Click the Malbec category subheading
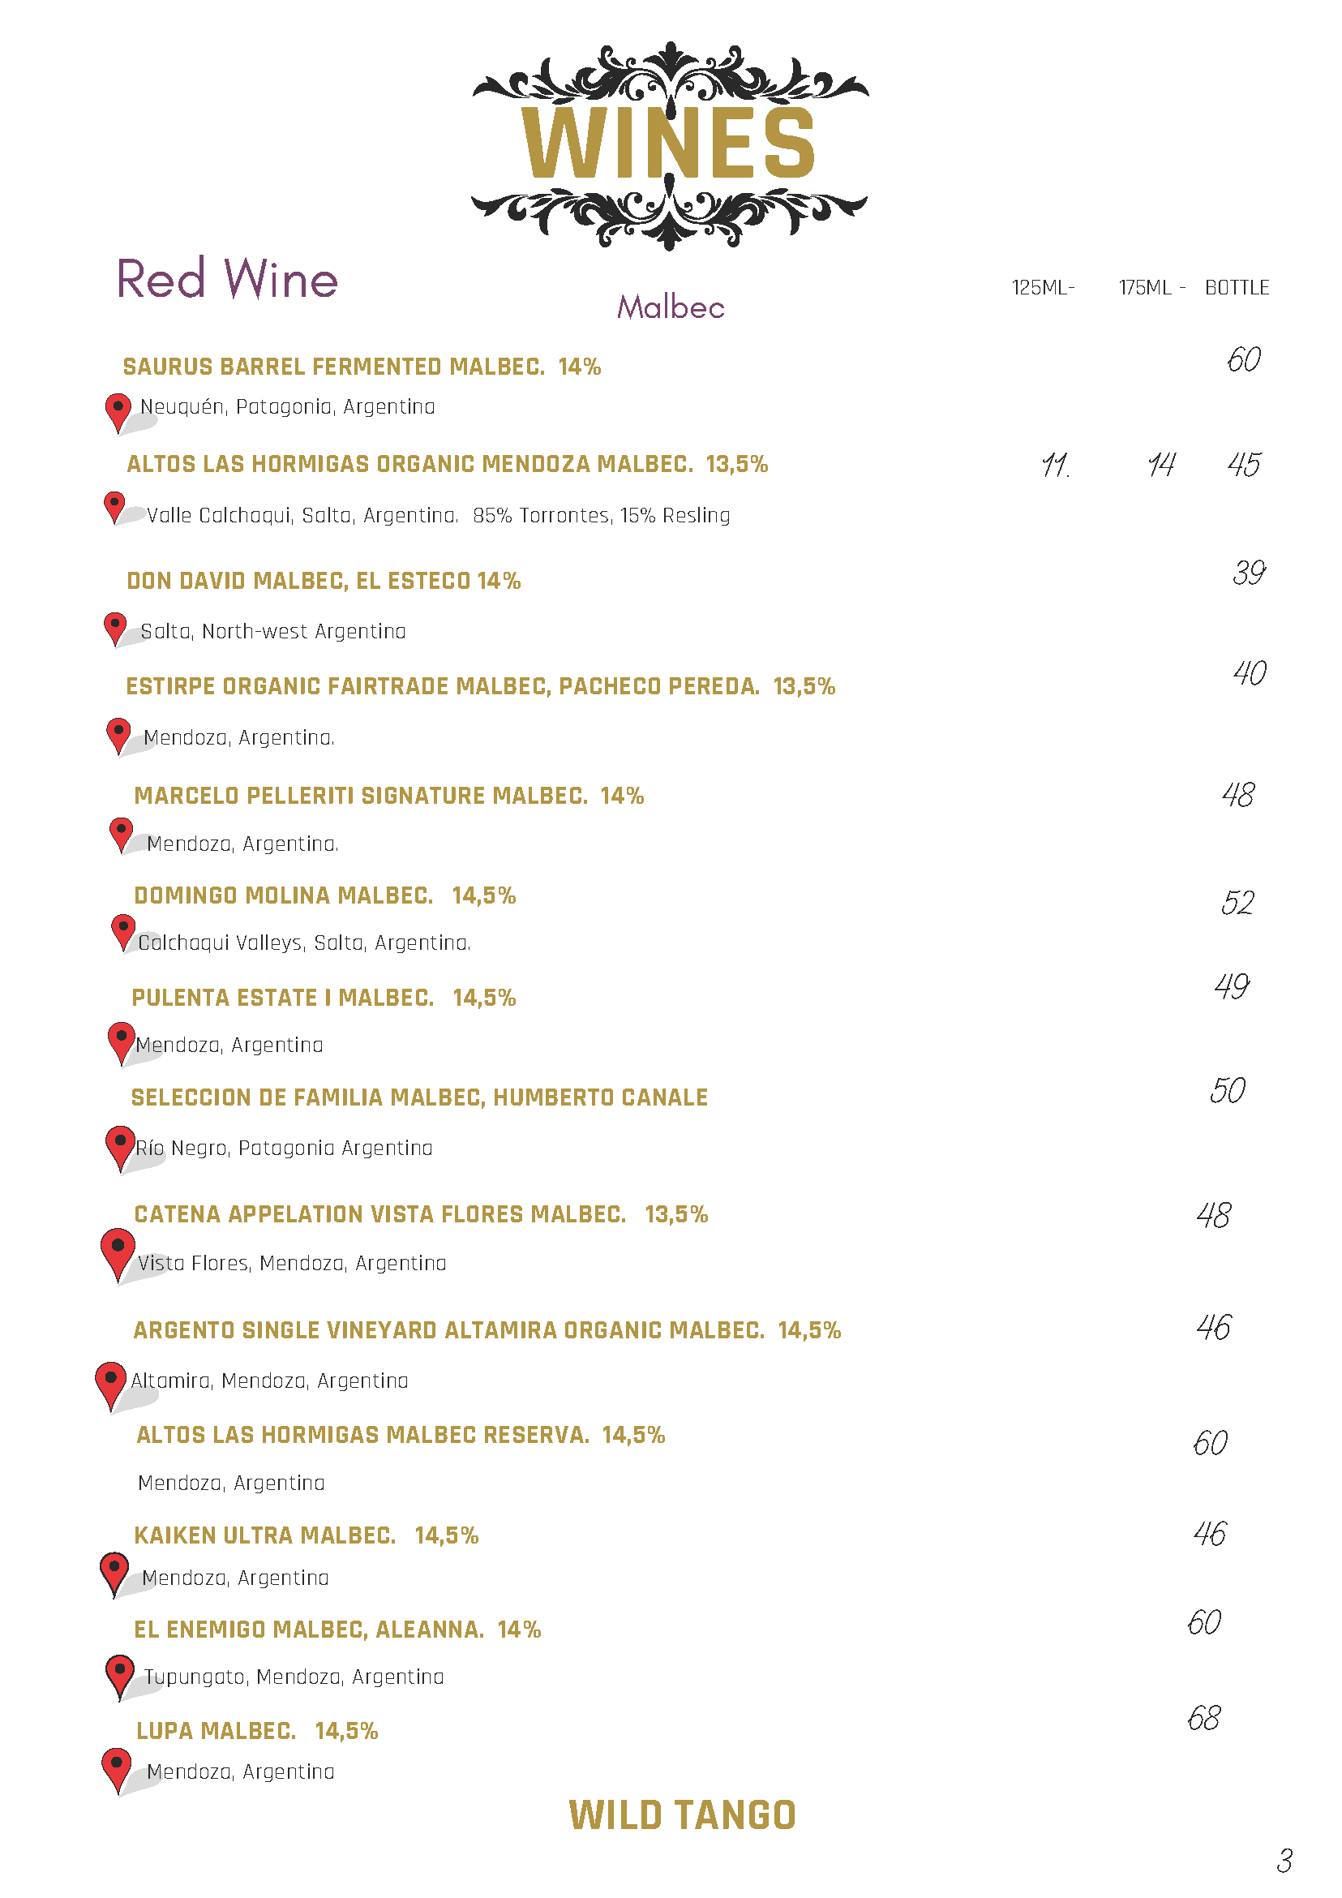This screenshot has height=1898, width=1342. point(670,307)
